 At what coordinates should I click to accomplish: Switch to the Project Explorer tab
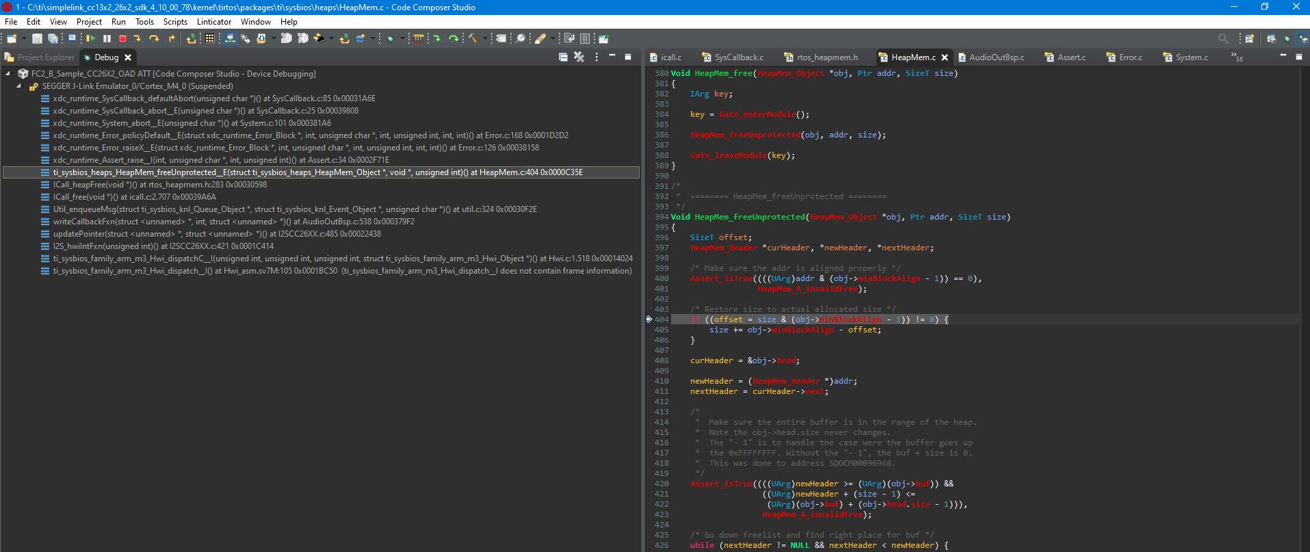point(45,57)
